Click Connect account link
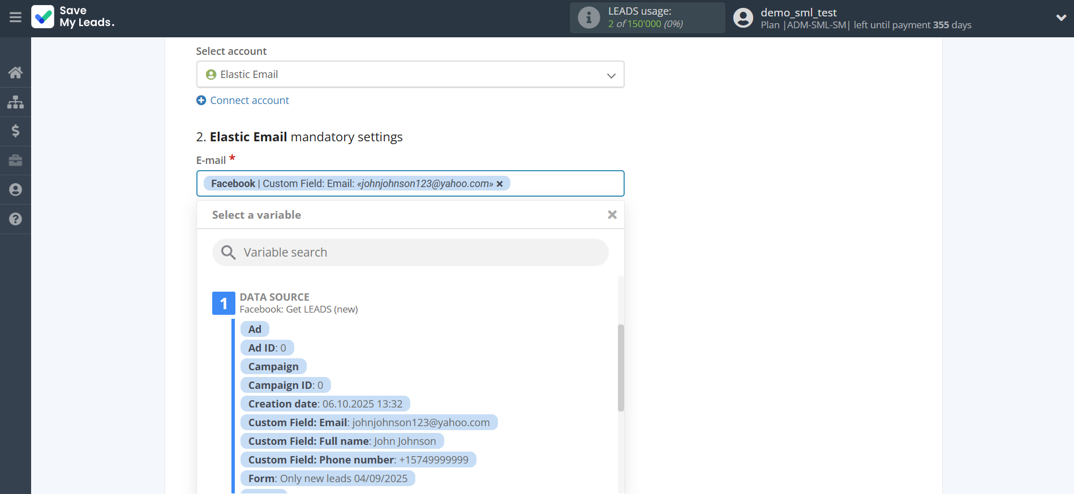The width and height of the screenshot is (1074, 494). tap(249, 101)
